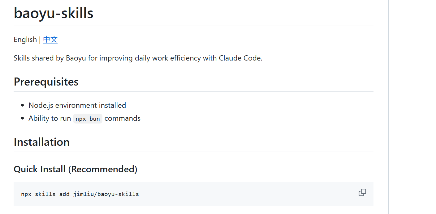Click jimliu/baoyu-skills in the code block

tap(106, 194)
